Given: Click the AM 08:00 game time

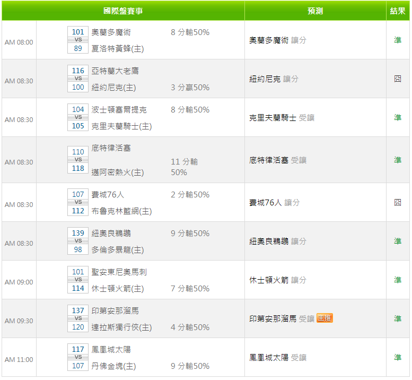Looking at the screenshot, I should pyautogui.click(x=19, y=42).
